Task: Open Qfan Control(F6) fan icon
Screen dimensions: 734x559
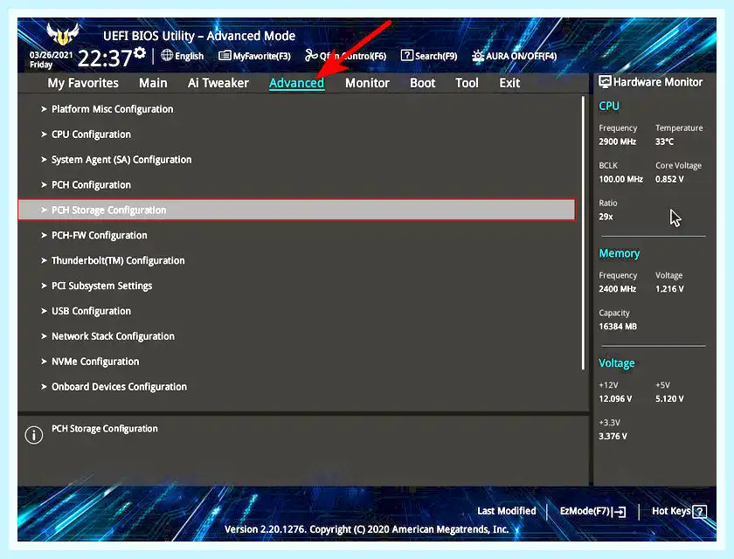Action: point(311,56)
